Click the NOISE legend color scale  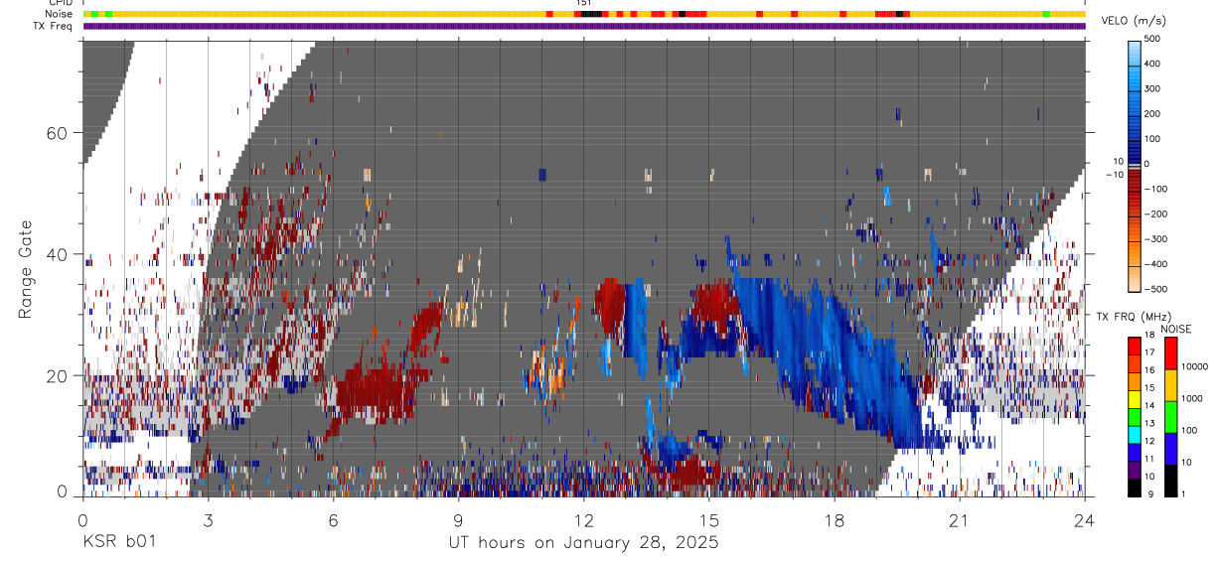pos(1171,416)
